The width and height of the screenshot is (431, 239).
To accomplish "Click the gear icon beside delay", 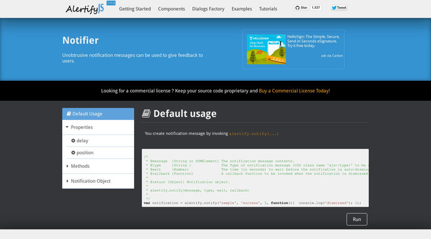I will [73, 141].
